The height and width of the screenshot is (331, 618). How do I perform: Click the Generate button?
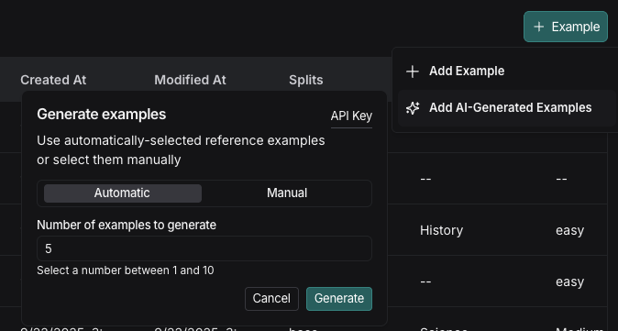tap(339, 299)
